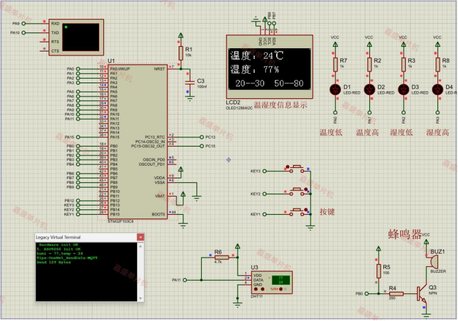The height and width of the screenshot is (321, 458).
Task: Click the '20--30 50--80' threshold line on OLED
Action: pos(269,83)
